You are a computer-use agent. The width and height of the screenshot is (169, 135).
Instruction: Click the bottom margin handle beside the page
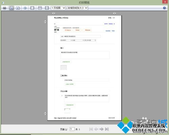pyautogui.click(x=45, y=114)
